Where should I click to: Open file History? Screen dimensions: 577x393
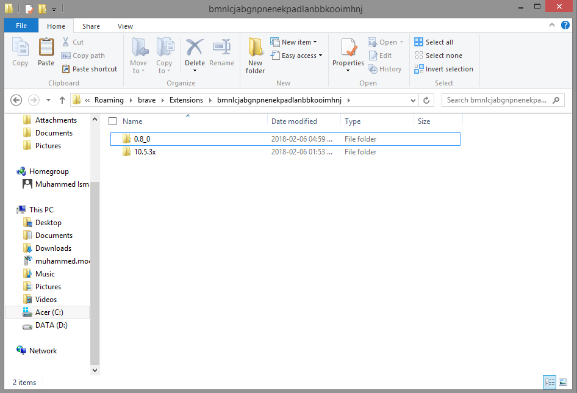385,69
